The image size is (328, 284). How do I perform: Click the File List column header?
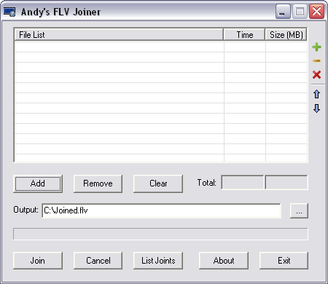coord(119,34)
